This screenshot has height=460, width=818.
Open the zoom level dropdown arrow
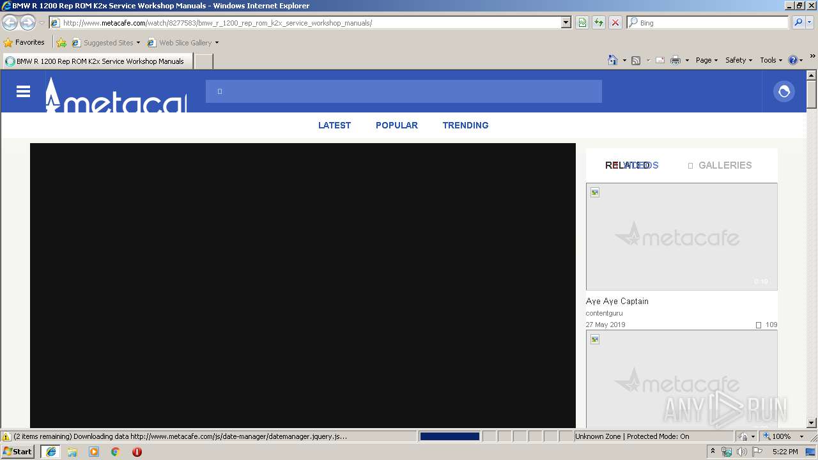801,436
